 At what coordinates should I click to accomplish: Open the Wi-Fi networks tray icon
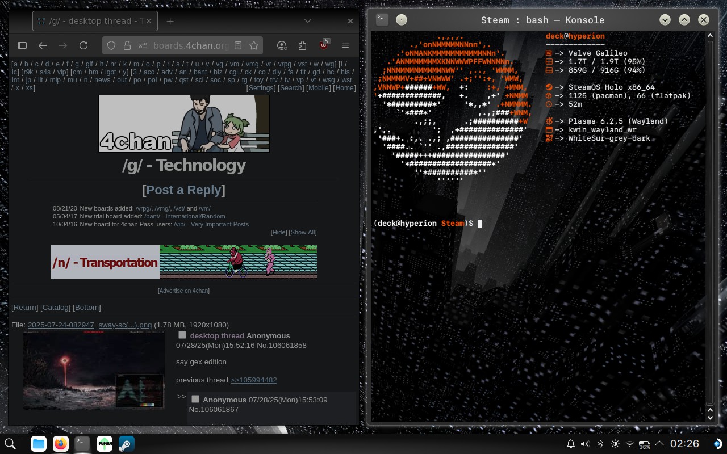click(630, 444)
